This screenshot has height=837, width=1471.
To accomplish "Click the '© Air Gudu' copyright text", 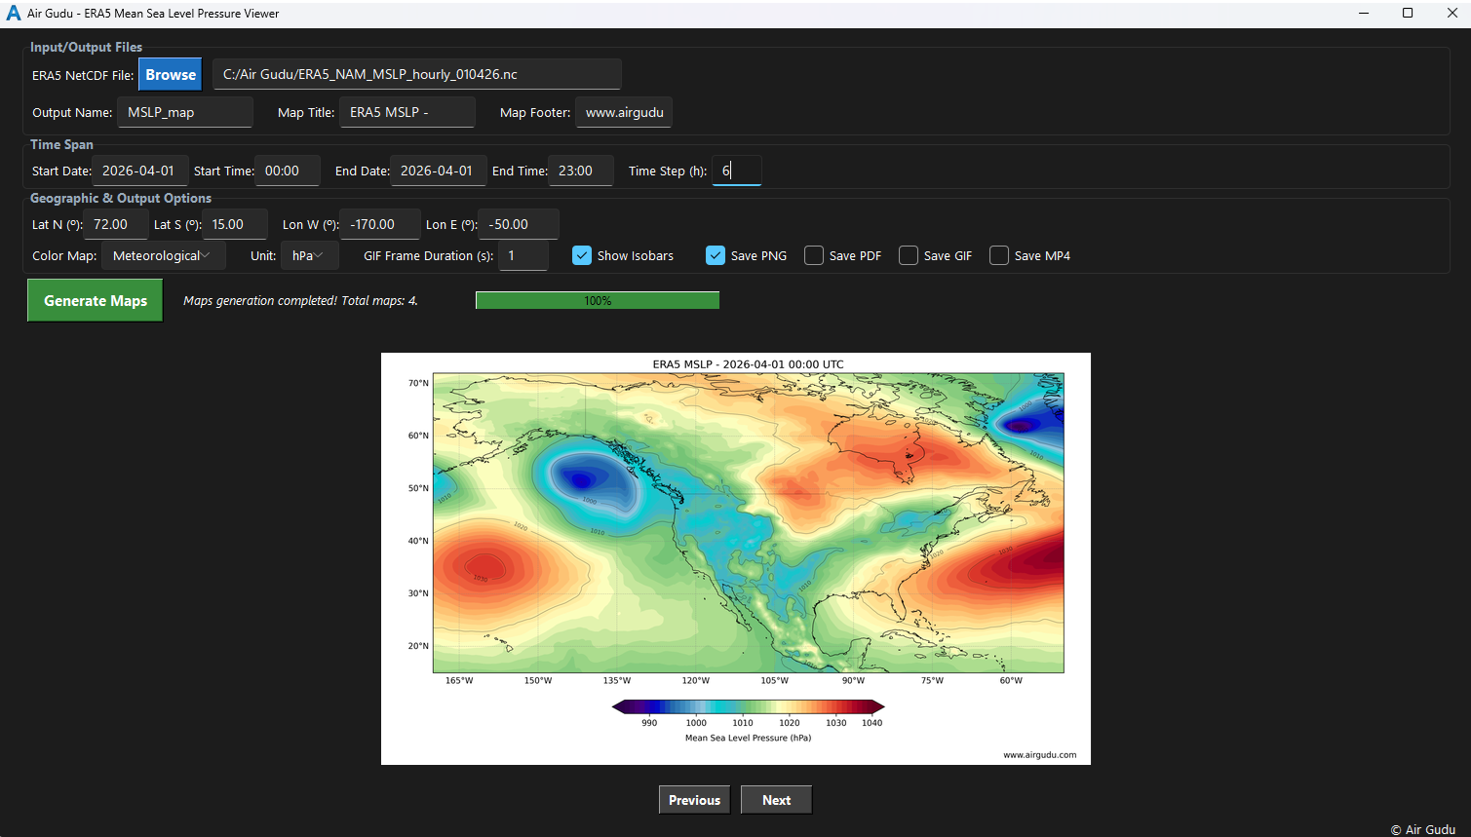I will point(1423,829).
